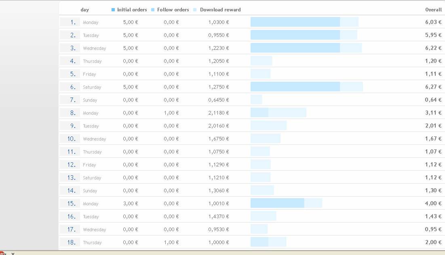
Task: Click the "Follow orders" header label
Action: [173, 10]
